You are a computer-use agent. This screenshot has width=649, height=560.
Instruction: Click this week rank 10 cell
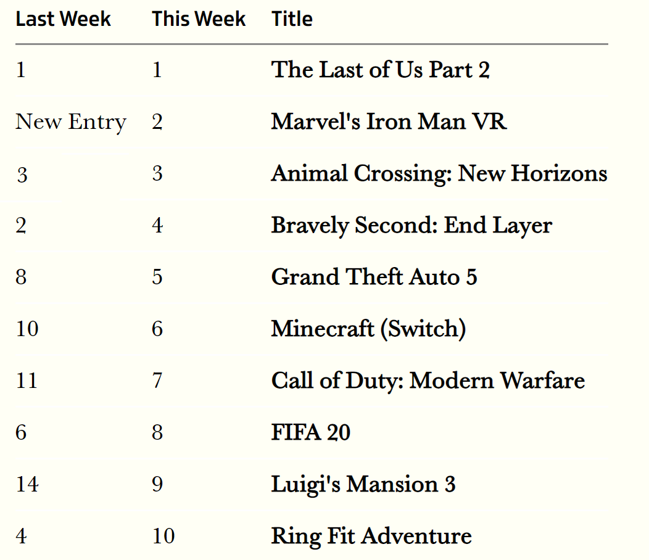tap(163, 536)
